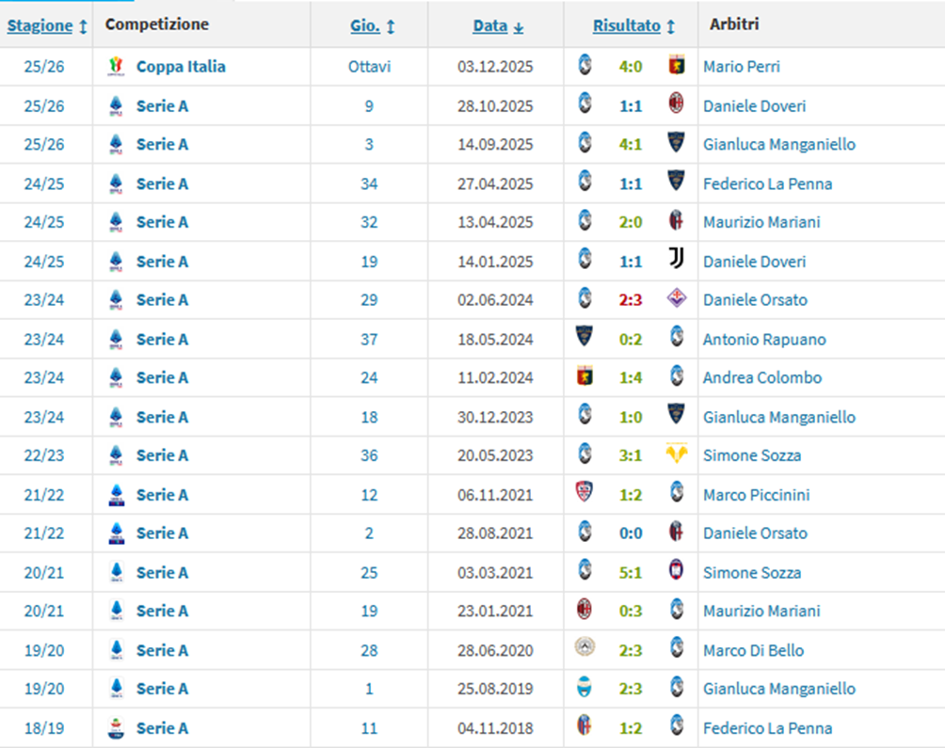Click the down arrow next to Data header
The width and height of the screenshot is (945, 748).
(519, 27)
